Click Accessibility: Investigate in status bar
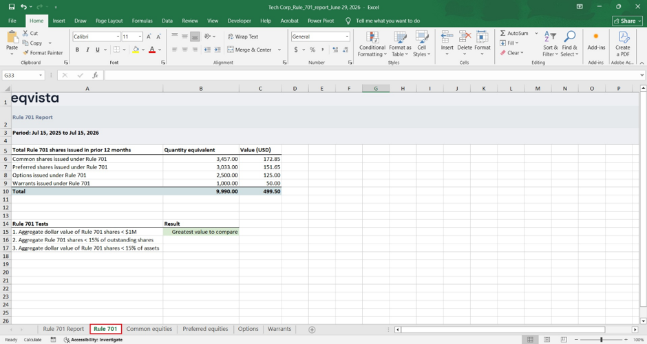The width and height of the screenshot is (647, 344). point(93,339)
